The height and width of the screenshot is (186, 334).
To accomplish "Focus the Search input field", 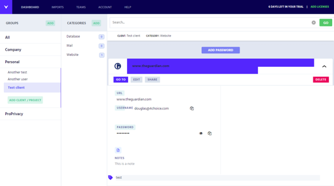I will pyautogui.click(x=210, y=23).
